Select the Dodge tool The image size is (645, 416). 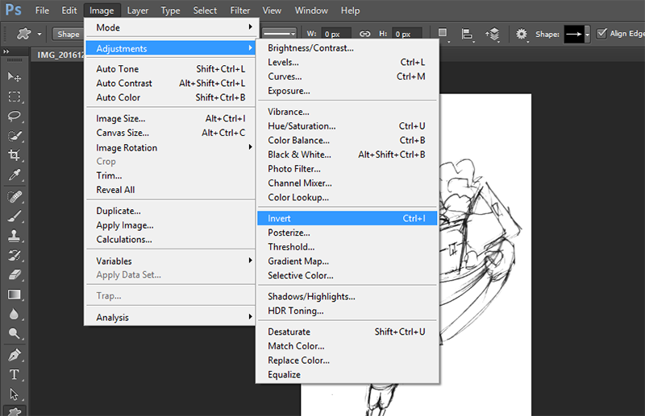[x=15, y=333]
